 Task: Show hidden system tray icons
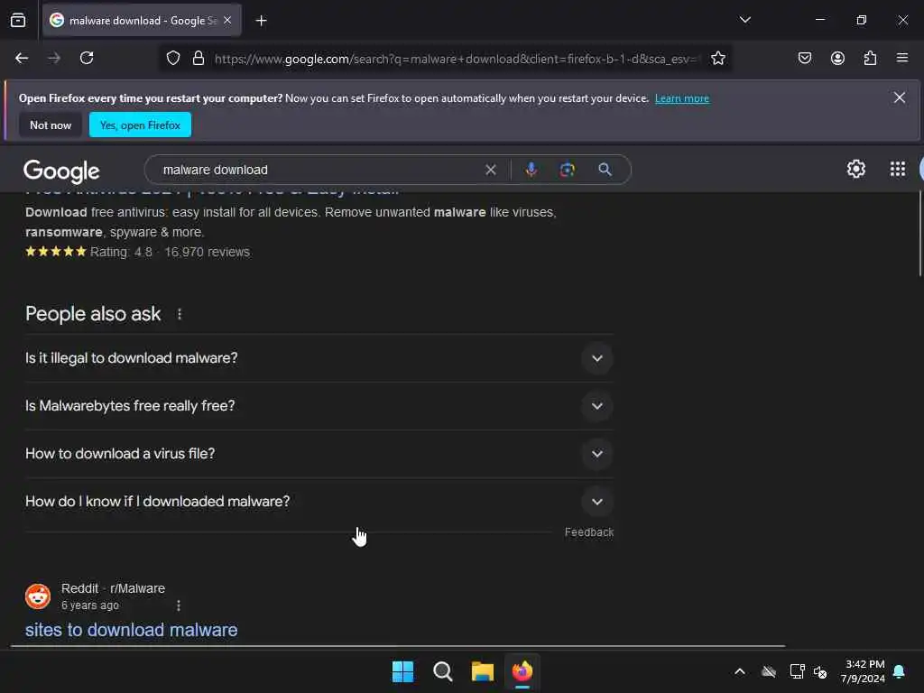coord(740,671)
